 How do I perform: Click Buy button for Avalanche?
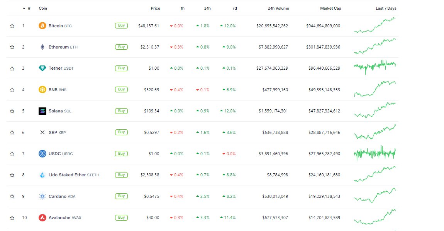[x=121, y=218]
